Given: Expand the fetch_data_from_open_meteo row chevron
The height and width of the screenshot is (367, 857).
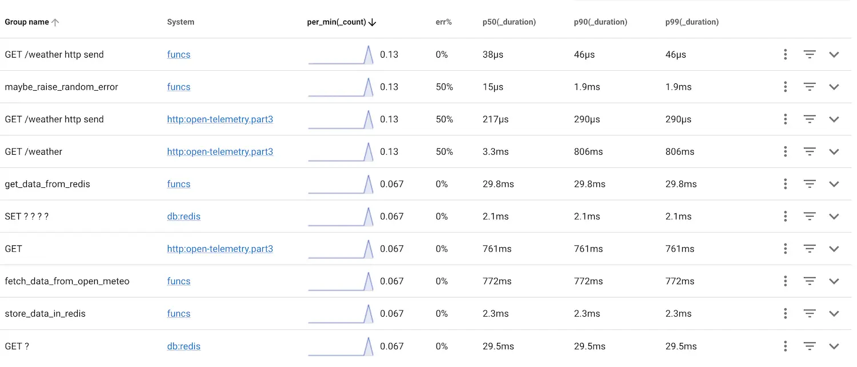Looking at the screenshot, I should tap(834, 281).
